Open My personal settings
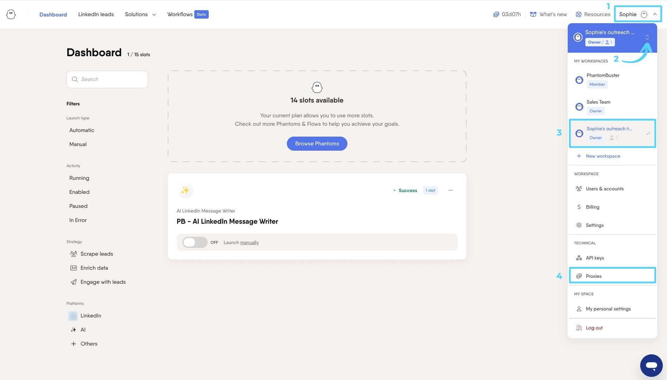The image size is (667, 380). (612, 309)
